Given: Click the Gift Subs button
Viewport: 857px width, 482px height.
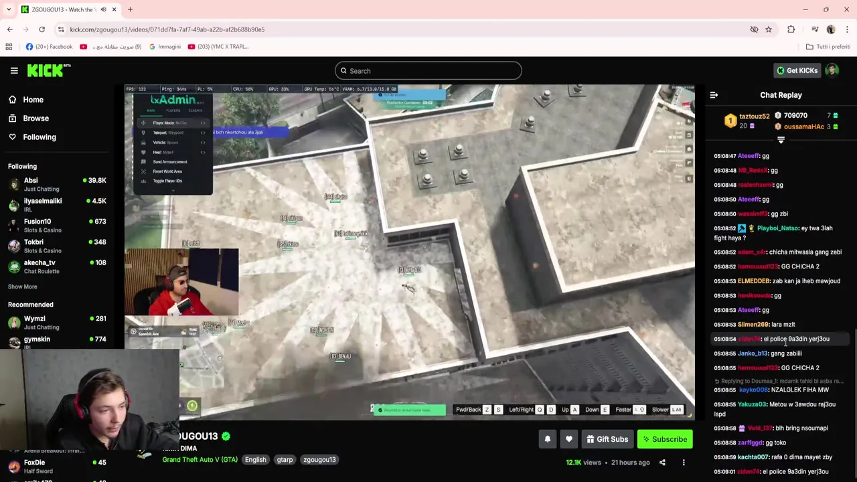Looking at the screenshot, I should pyautogui.click(x=607, y=439).
